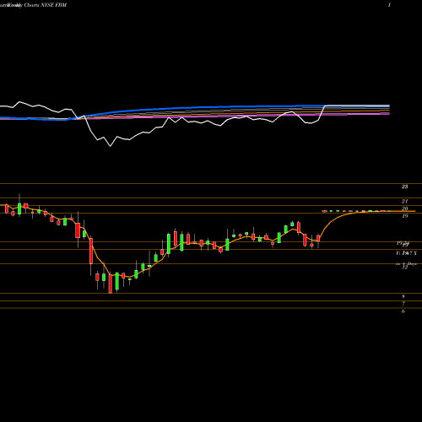Click the price axis label 19

pos(404,216)
